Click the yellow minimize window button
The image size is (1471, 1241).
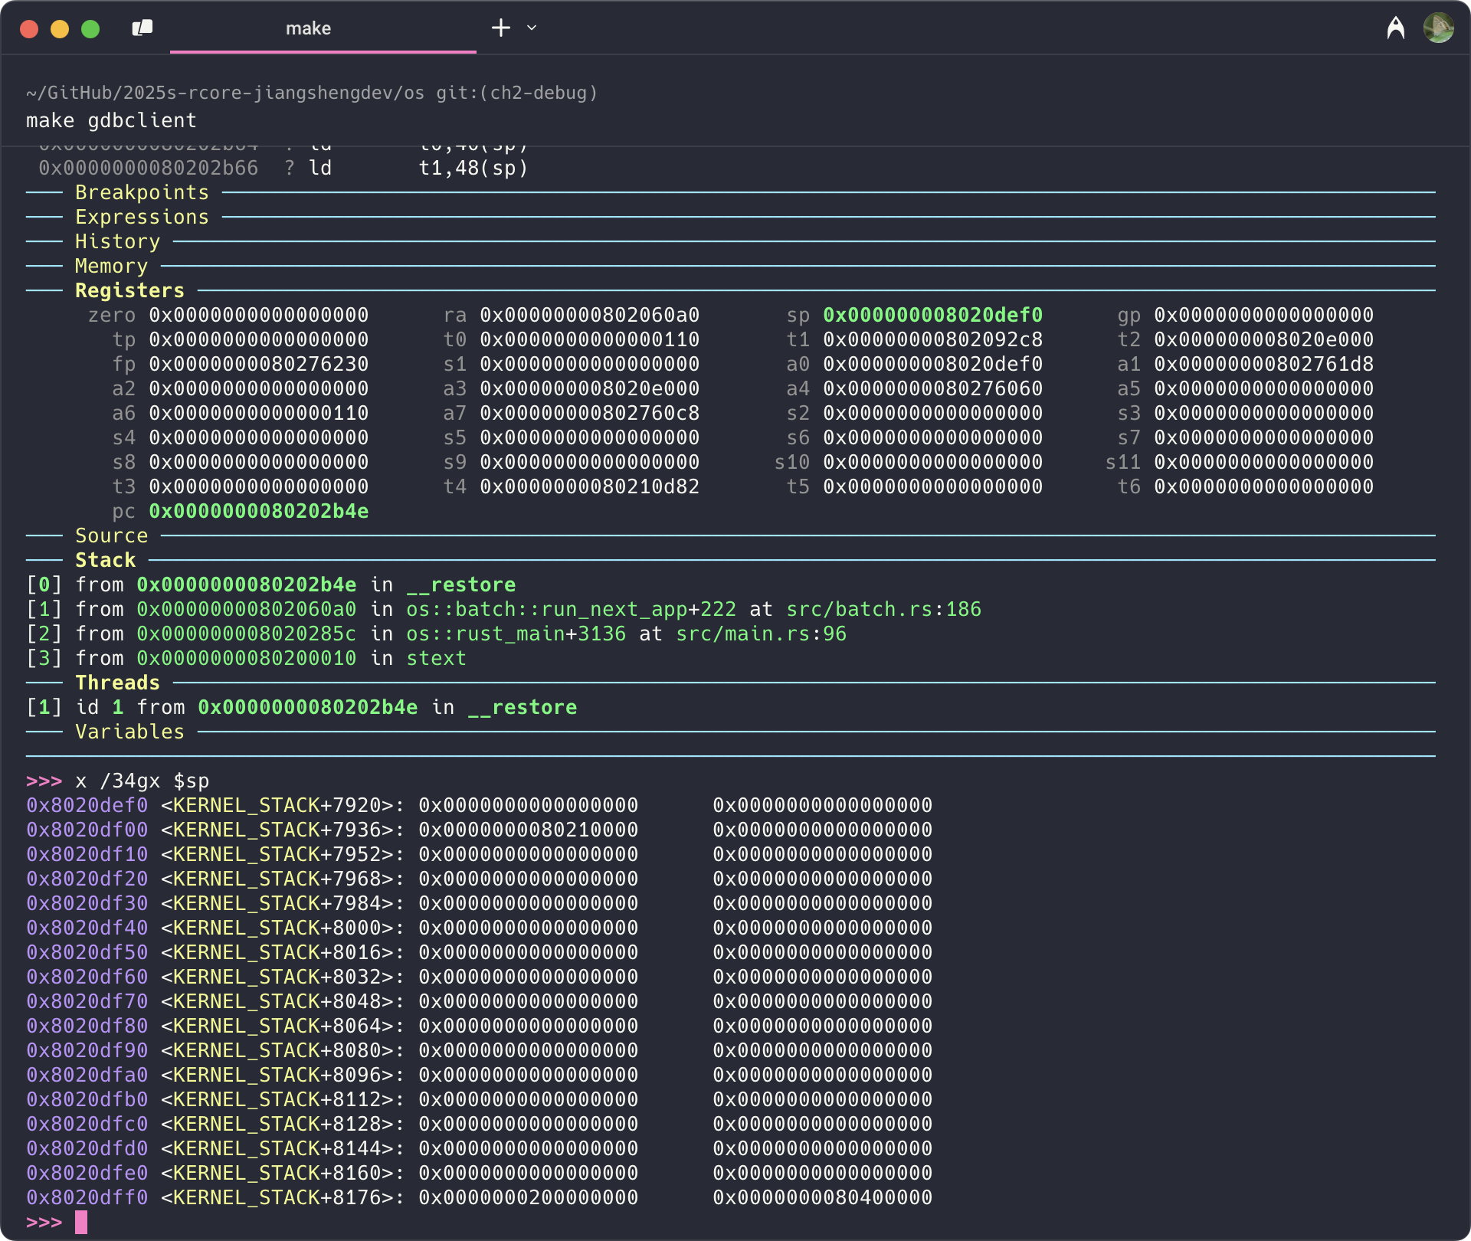click(x=60, y=29)
